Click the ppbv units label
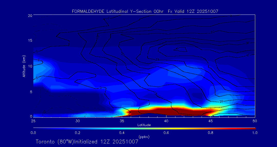 click(x=144, y=137)
